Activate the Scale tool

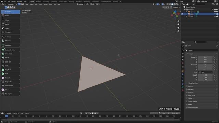pyautogui.click(x=10, y=28)
